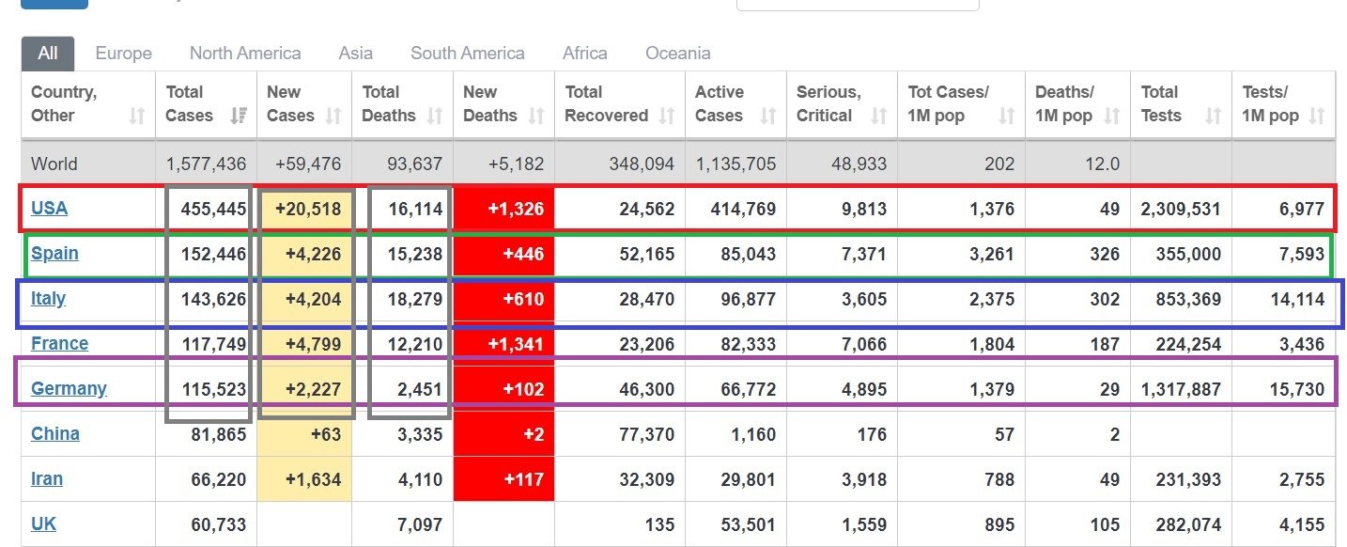Screen dimensions: 1347x547
Task: Click the search input field above table
Action: (x=858, y=5)
